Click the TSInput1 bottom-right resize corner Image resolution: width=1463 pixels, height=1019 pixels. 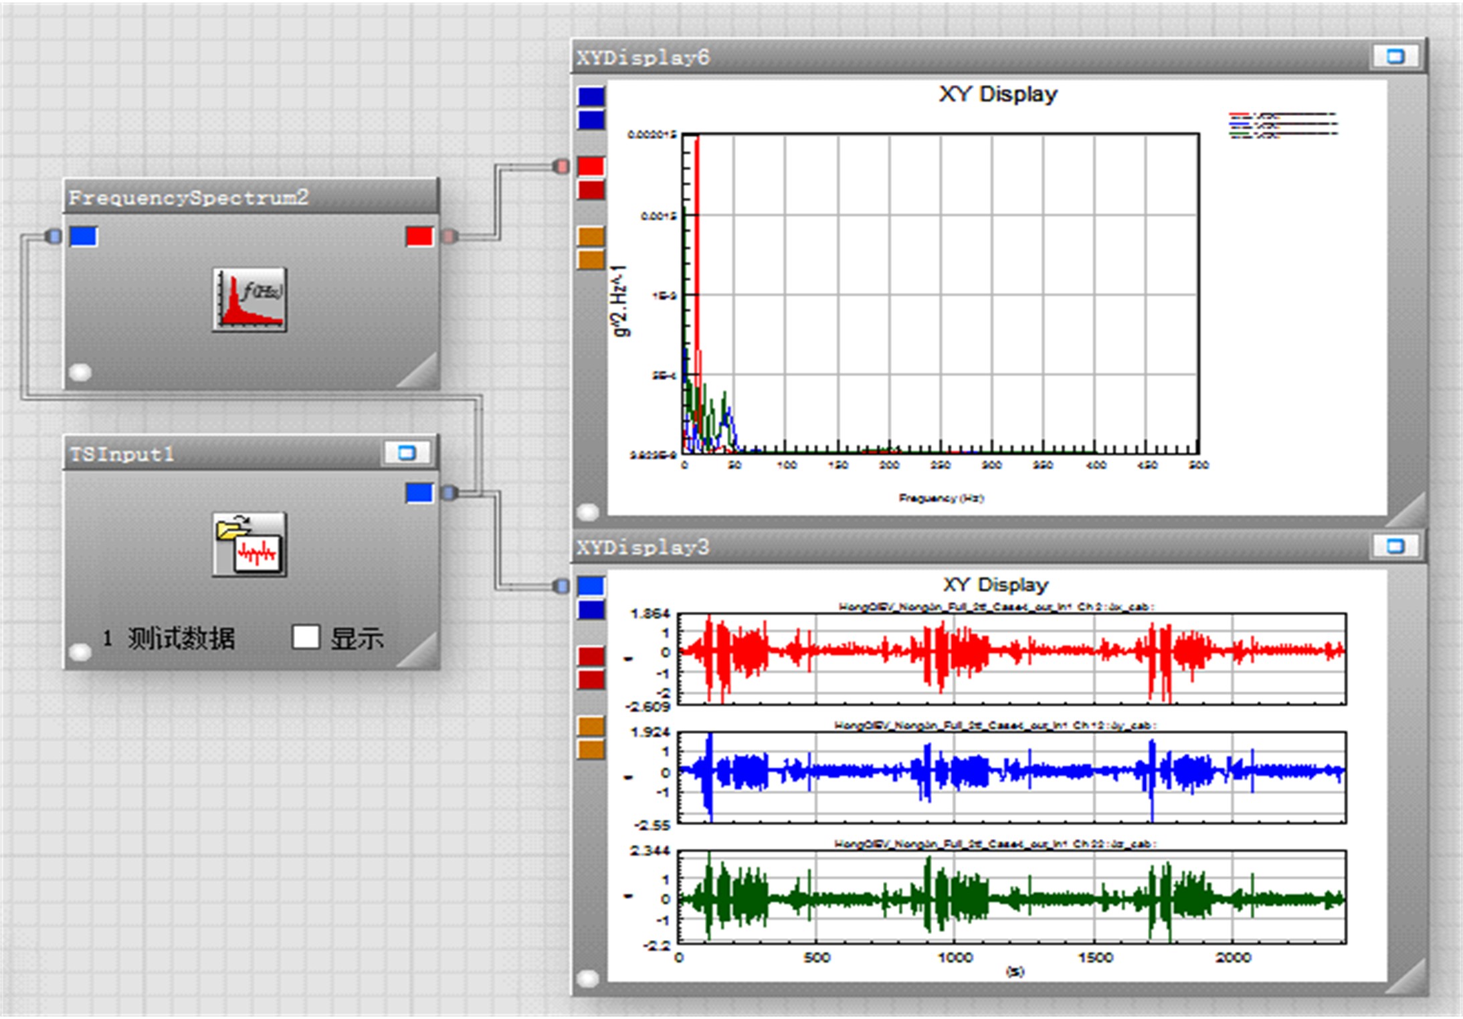[x=423, y=654]
